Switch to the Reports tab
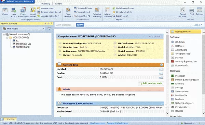205x125 pixels. (x=59, y=4)
